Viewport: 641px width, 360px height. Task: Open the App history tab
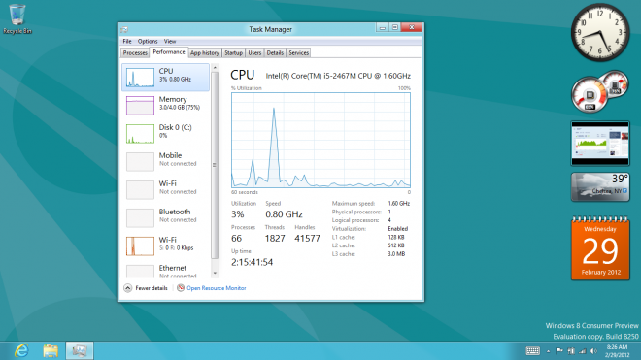(205, 53)
